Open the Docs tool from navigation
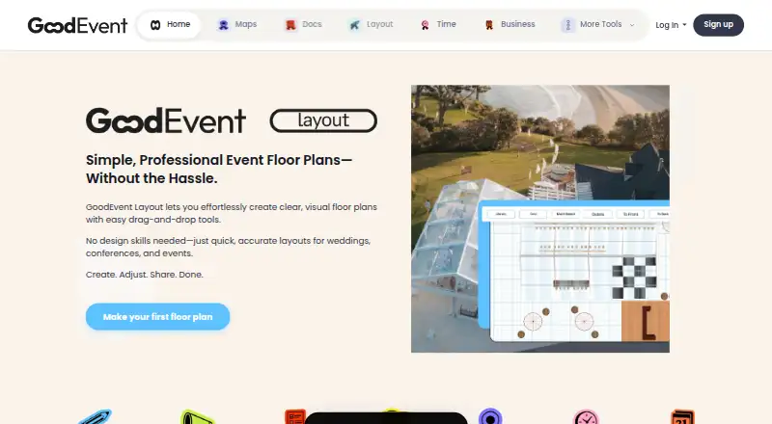This screenshot has width=772, height=424. [303, 25]
